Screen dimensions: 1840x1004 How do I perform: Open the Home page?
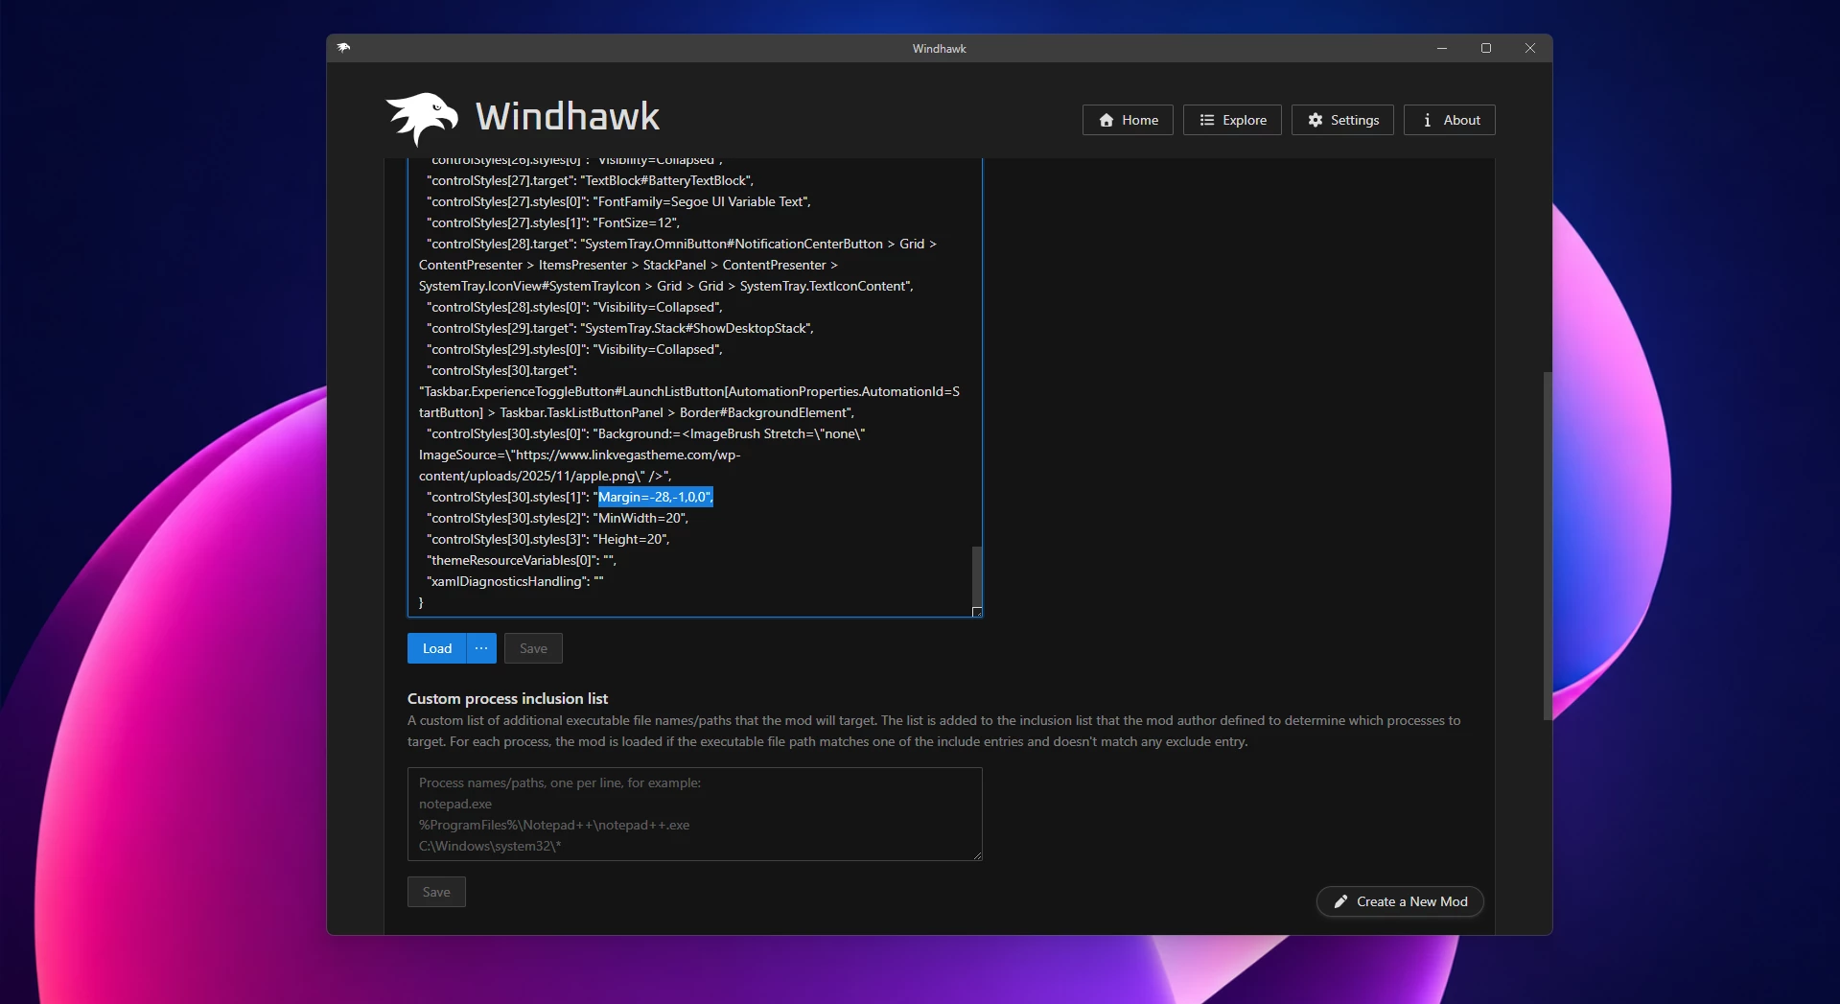click(x=1128, y=120)
